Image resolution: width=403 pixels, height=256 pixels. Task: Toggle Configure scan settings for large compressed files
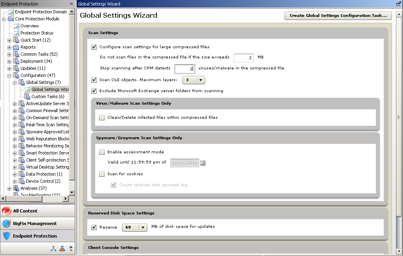pos(94,47)
